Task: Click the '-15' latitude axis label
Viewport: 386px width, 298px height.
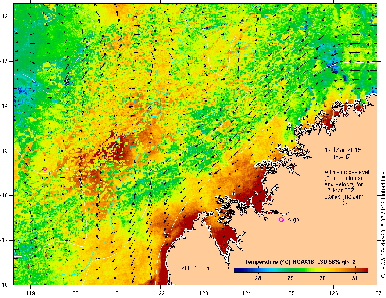Action: click(5, 151)
